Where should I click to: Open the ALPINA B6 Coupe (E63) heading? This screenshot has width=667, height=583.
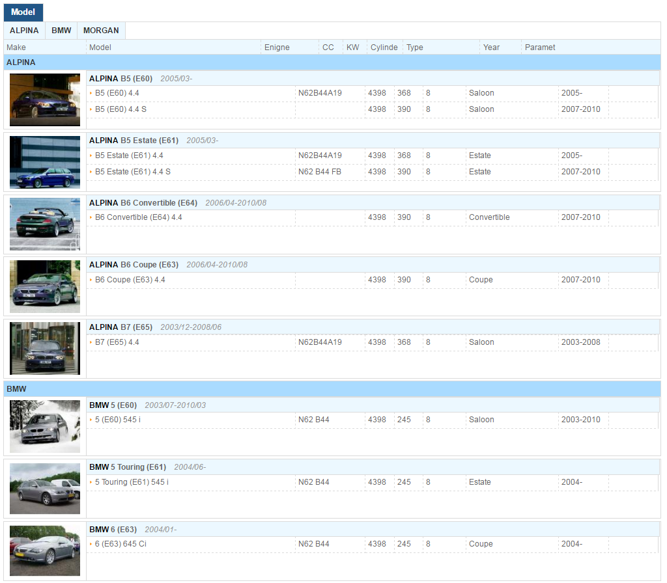point(134,265)
